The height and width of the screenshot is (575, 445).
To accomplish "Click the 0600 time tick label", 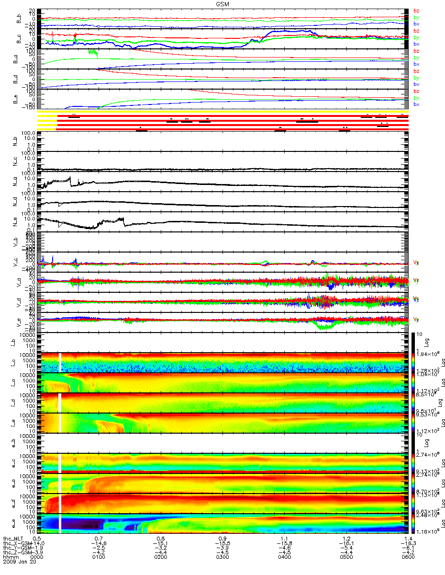I will click(x=408, y=557).
